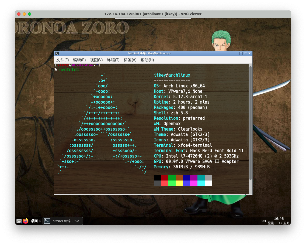Click the bright yellow color block

(x=179, y=183)
